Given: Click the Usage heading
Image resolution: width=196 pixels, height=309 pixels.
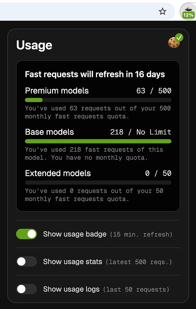Looking at the screenshot, I should pyautogui.click(x=34, y=45).
